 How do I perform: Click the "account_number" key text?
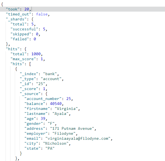click(43, 99)
